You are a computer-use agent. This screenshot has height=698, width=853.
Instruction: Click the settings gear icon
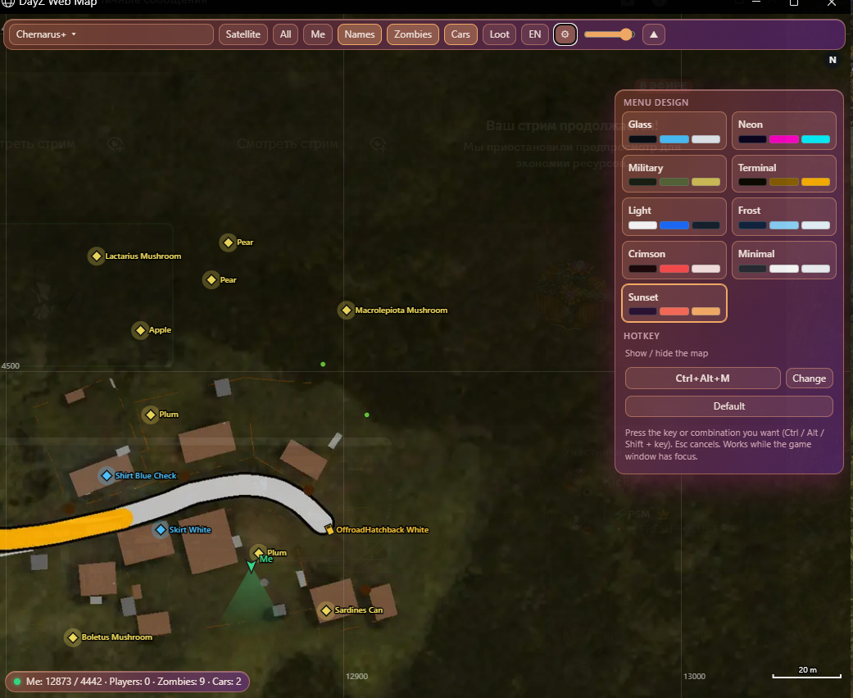565,34
